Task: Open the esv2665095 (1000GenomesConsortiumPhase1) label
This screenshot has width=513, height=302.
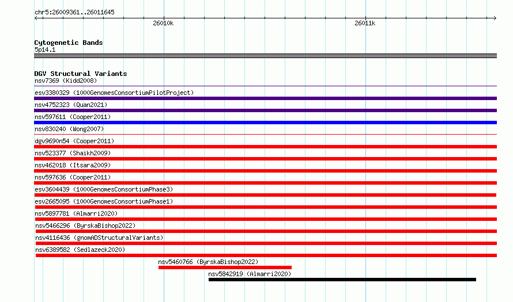Action: (104, 201)
